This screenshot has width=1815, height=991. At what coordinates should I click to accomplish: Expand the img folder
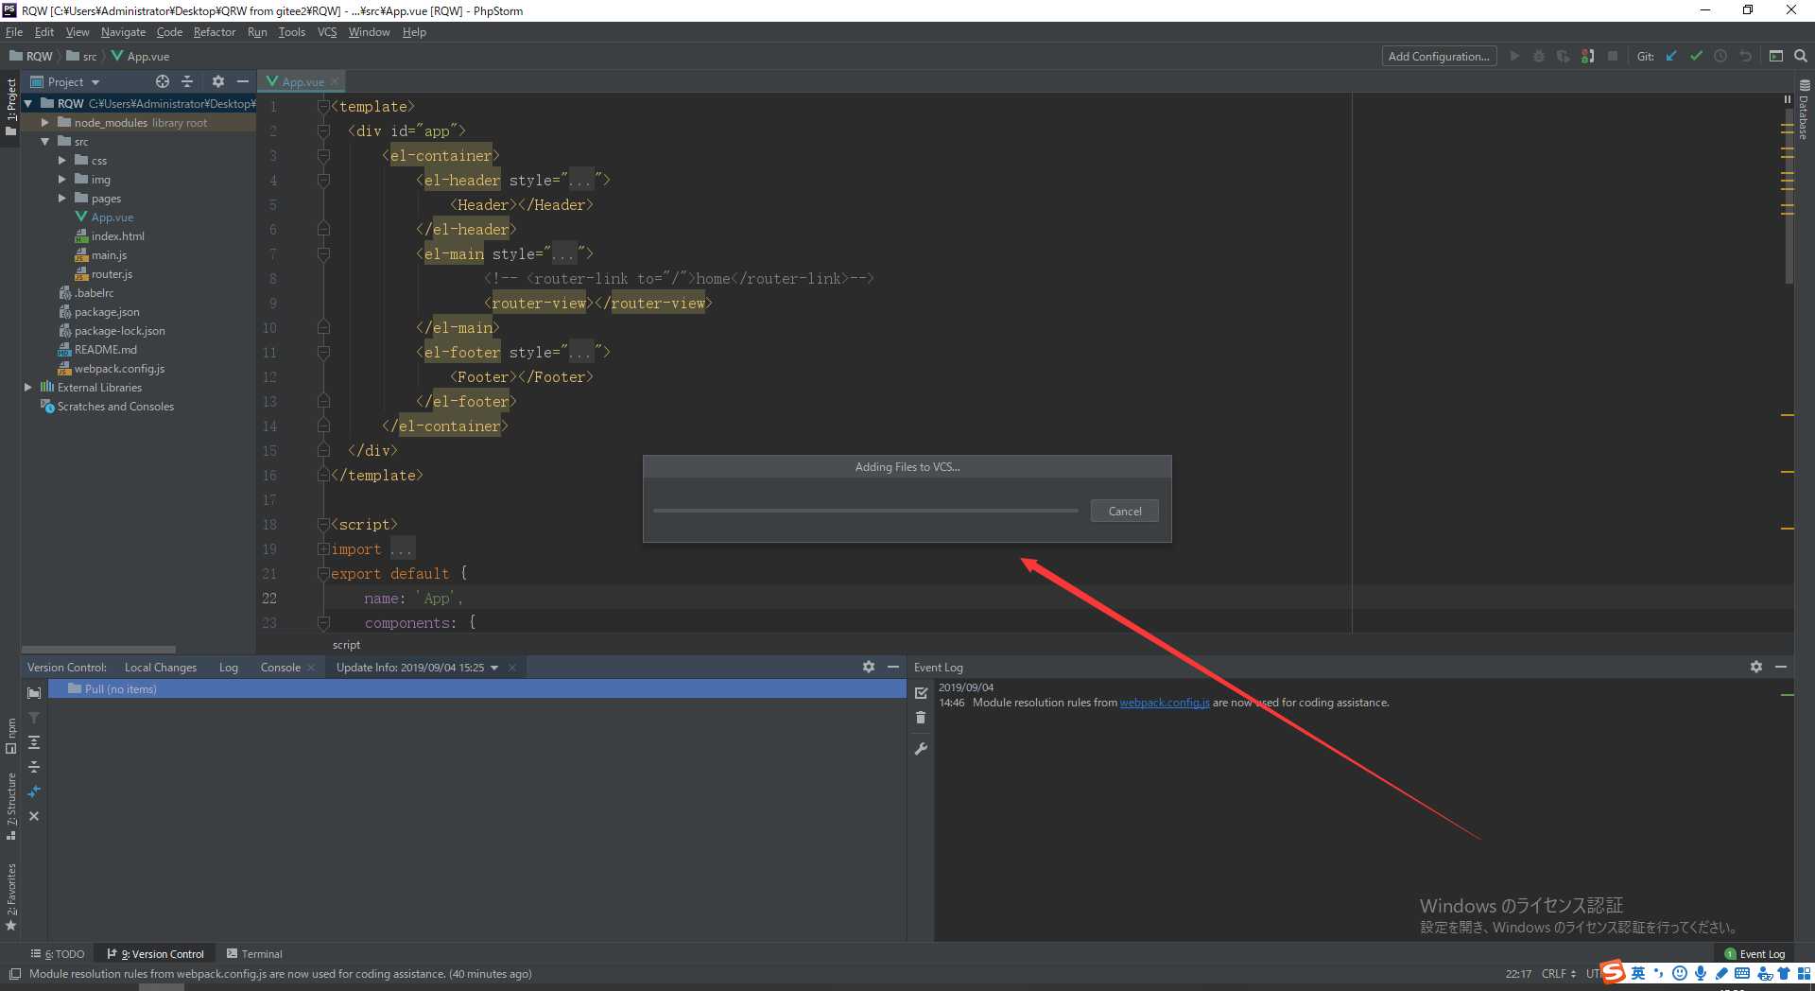62,180
